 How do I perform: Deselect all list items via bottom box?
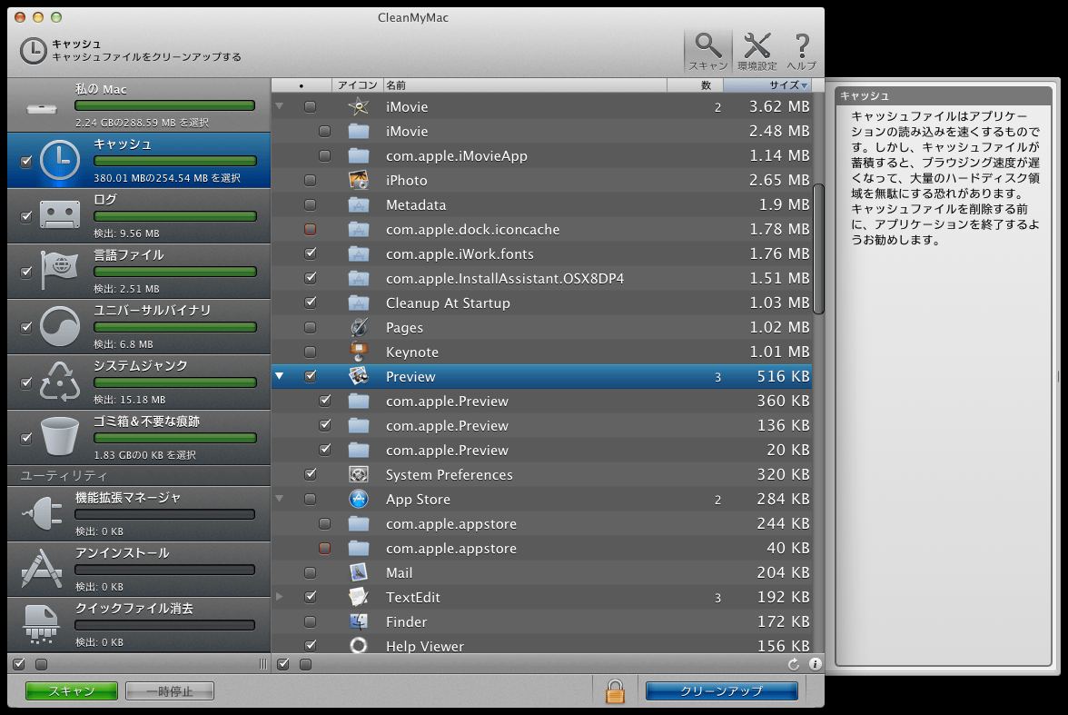[305, 664]
